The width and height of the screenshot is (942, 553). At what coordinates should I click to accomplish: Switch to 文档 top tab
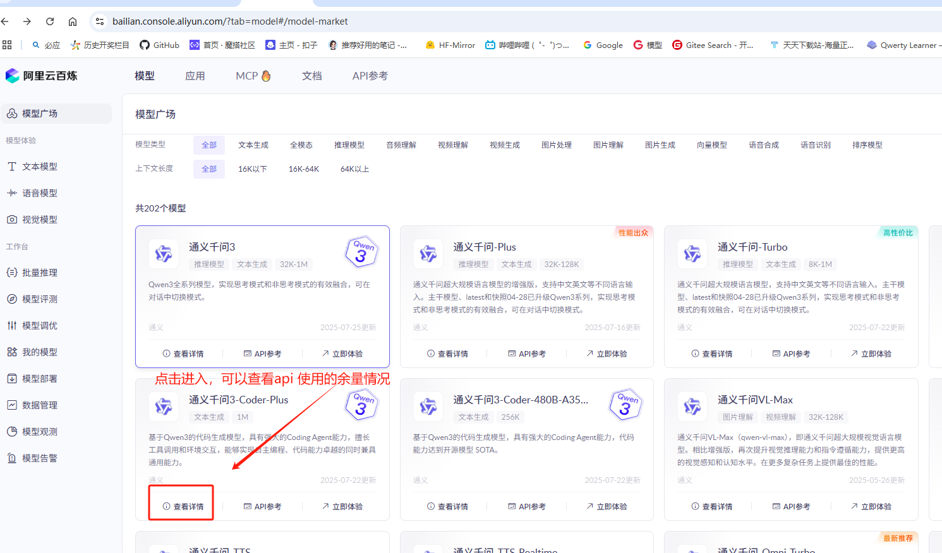tap(312, 76)
